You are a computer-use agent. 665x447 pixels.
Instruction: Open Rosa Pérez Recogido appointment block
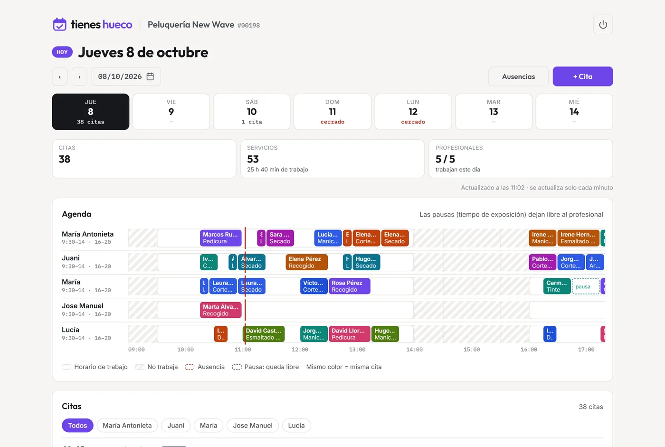(349, 286)
